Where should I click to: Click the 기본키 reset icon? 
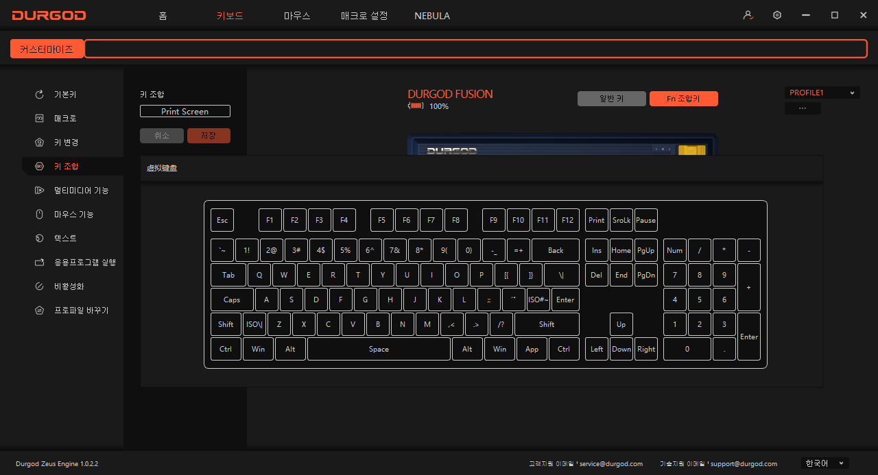point(40,95)
